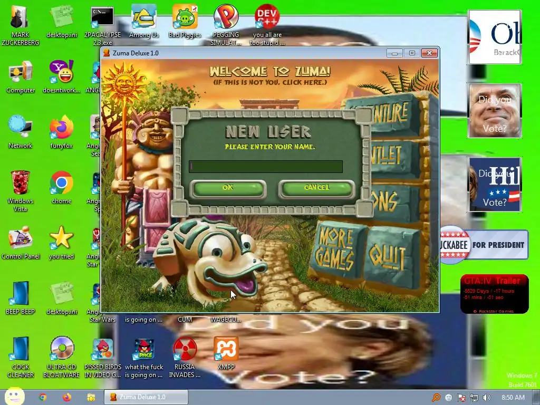
Task: Open the MARK ZUCKERBERG desktop icon
Action: point(20,26)
